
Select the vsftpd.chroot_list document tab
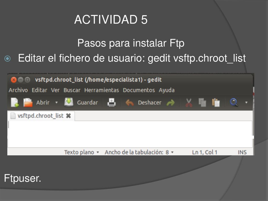(x=41, y=116)
